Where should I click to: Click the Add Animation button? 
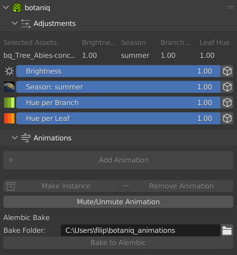118,160
